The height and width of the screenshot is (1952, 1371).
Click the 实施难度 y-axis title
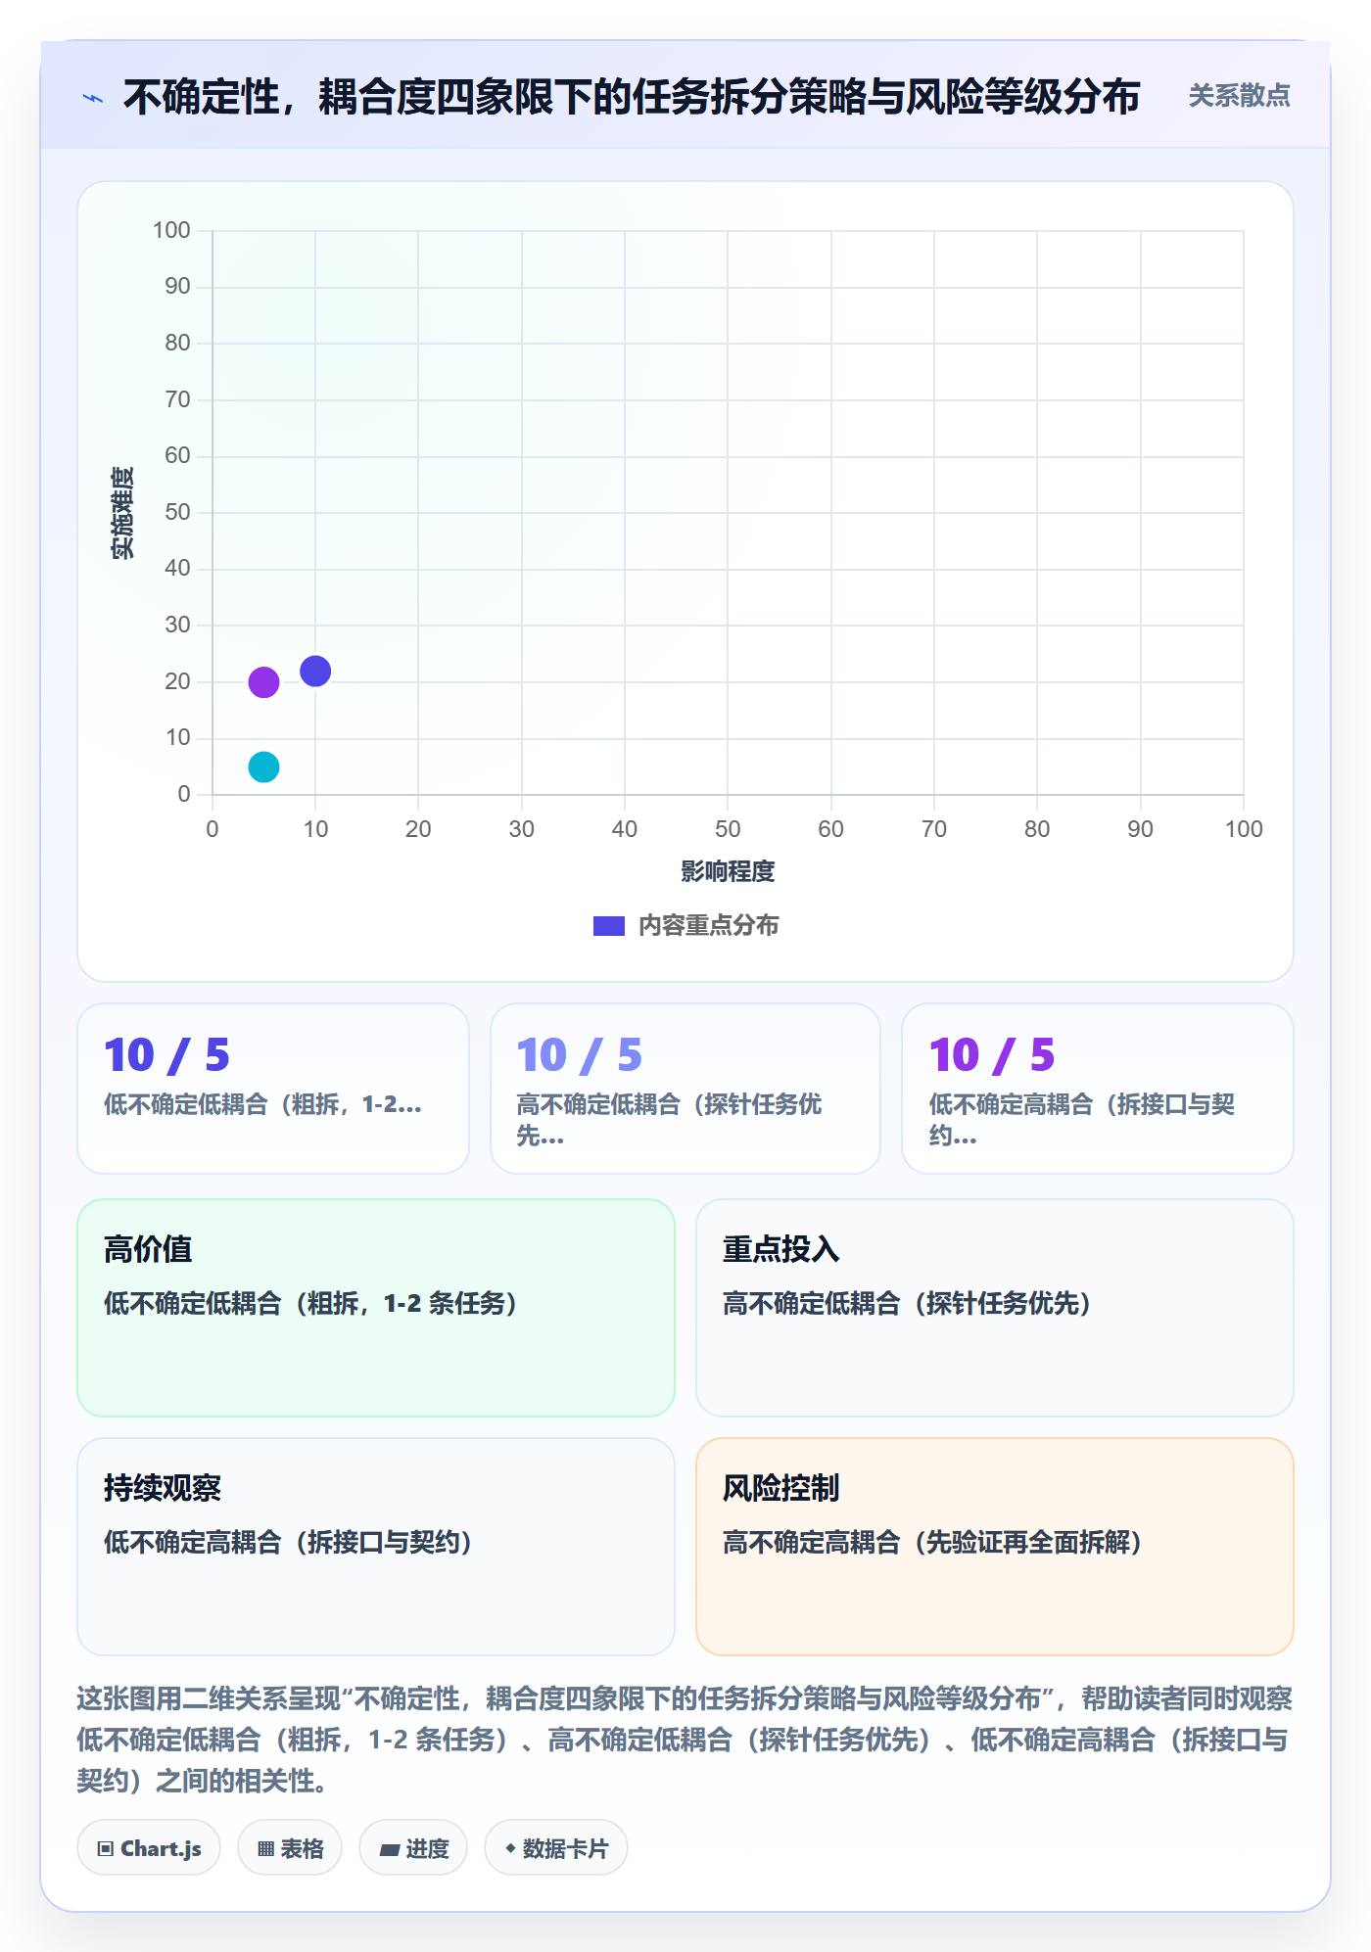122,512
